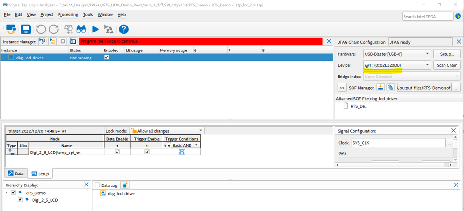Close the Signal Configuration panel
This screenshot has width=464, height=211.
[453, 130]
